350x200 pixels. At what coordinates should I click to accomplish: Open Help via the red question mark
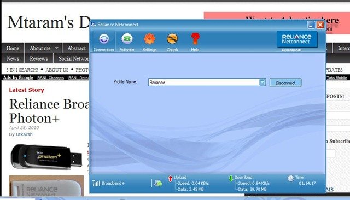click(195, 39)
